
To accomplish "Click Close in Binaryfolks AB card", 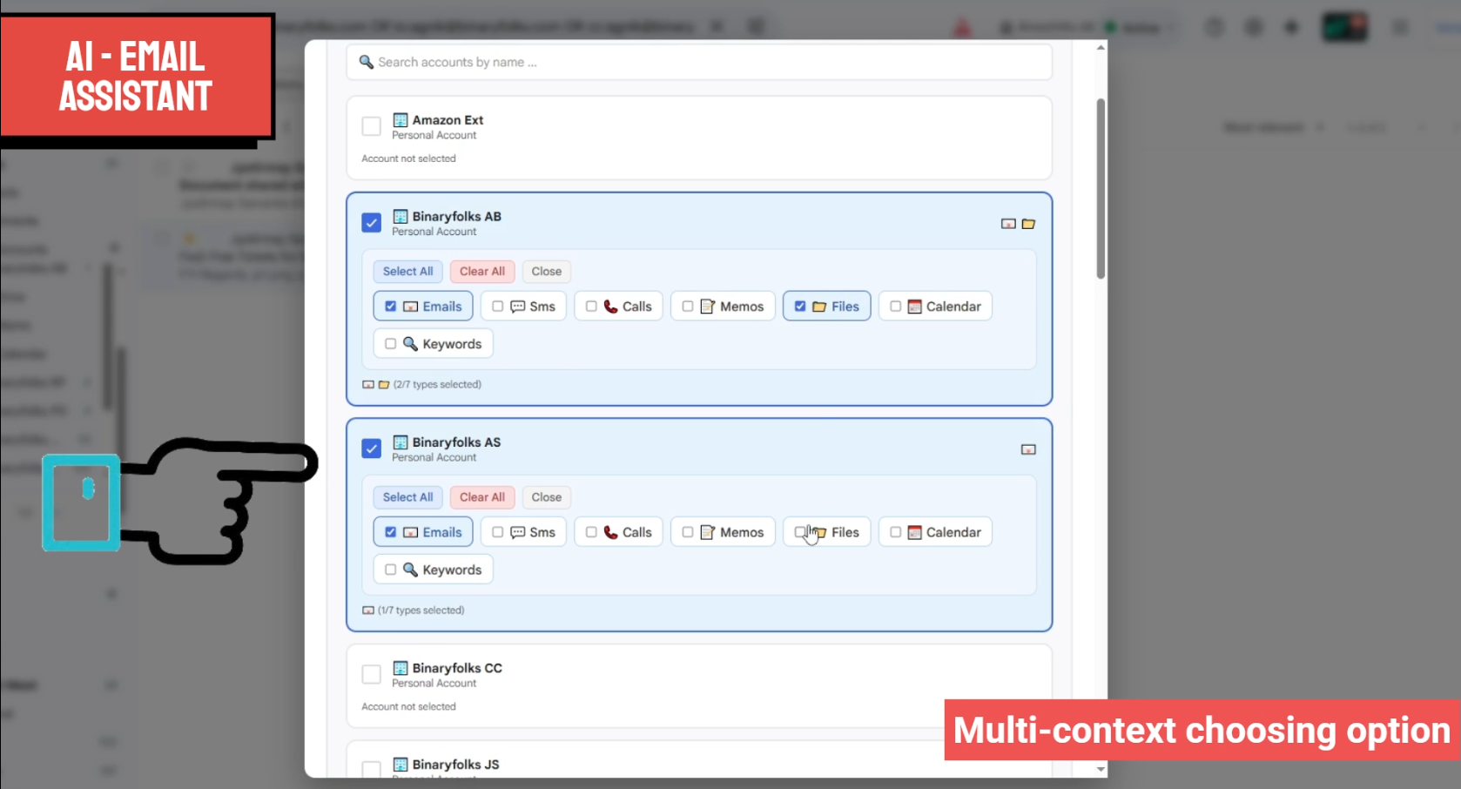I will (547, 272).
